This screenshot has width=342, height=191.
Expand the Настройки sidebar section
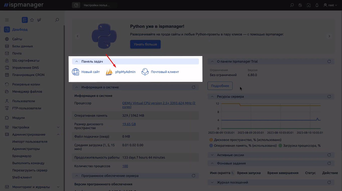[58, 127]
